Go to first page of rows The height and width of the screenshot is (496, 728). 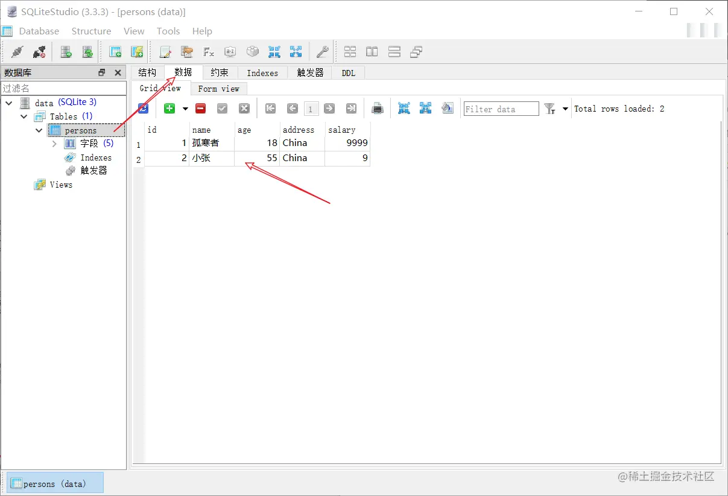(x=271, y=109)
